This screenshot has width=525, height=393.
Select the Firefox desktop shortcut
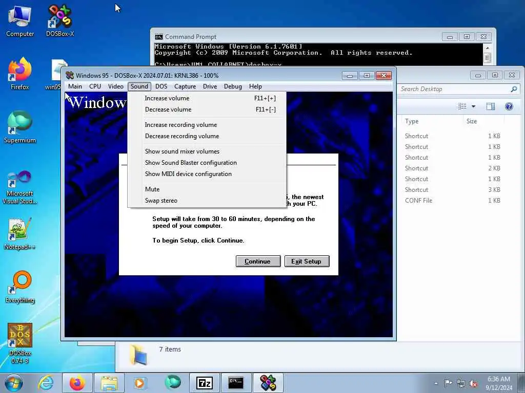tap(20, 74)
